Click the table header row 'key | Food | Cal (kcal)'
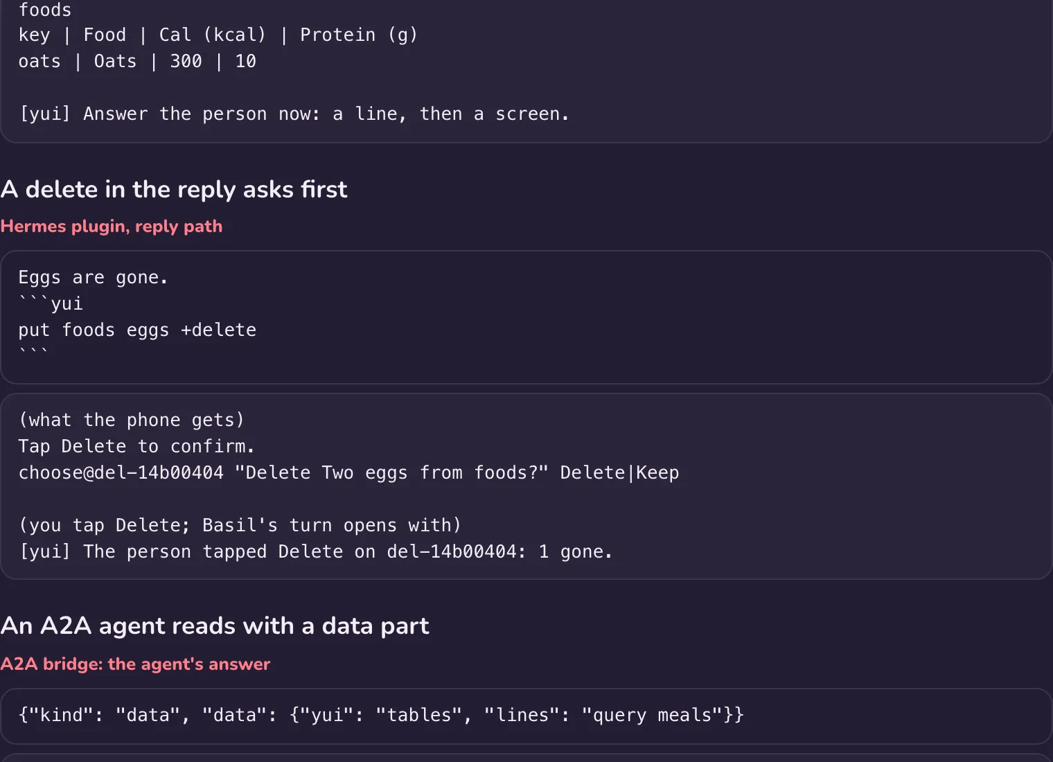The width and height of the screenshot is (1053, 762). click(218, 35)
